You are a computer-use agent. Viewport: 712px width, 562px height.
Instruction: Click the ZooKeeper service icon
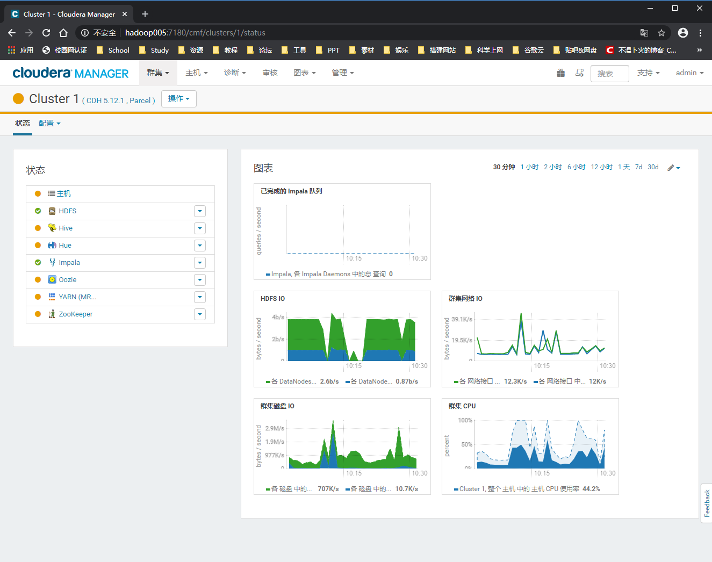click(x=52, y=314)
